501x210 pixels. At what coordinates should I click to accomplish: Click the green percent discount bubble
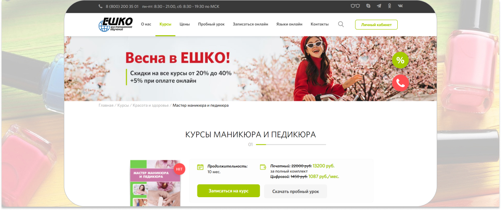click(400, 60)
